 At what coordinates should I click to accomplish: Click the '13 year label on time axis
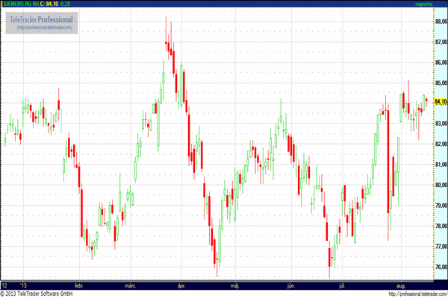coord(25,285)
